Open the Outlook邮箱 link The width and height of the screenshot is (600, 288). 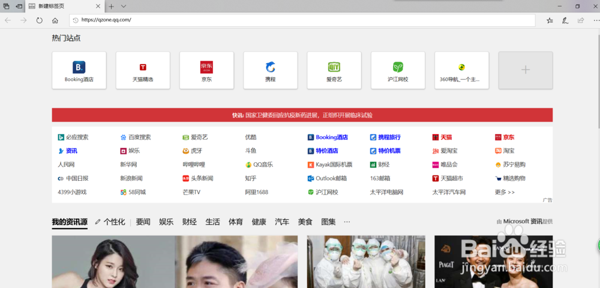(x=327, y=178)
